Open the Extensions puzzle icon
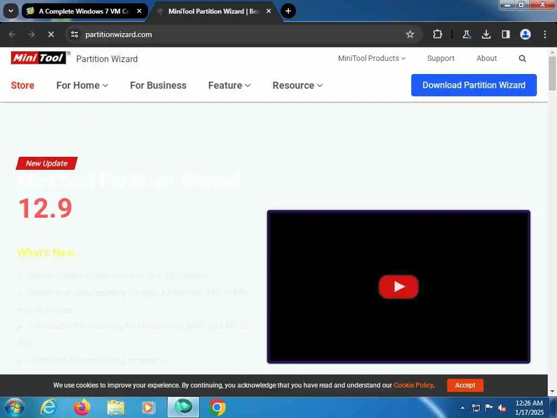Screen dimensions: 557x418 pyautogui.click(x=438, y=34)
